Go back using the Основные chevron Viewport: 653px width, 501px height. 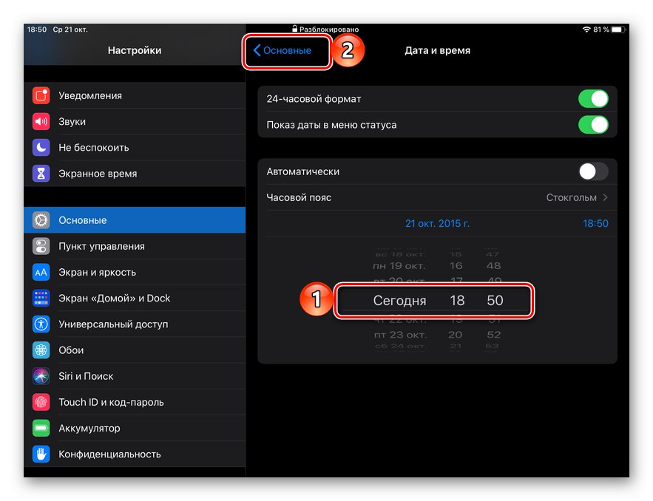tap(282, 51)
